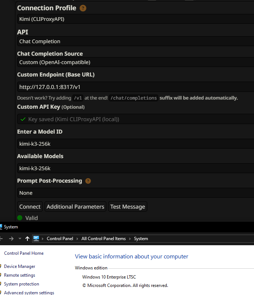Expand the chevron before System breadcrumb
This screenshot has width=254, height=295.
130,239
